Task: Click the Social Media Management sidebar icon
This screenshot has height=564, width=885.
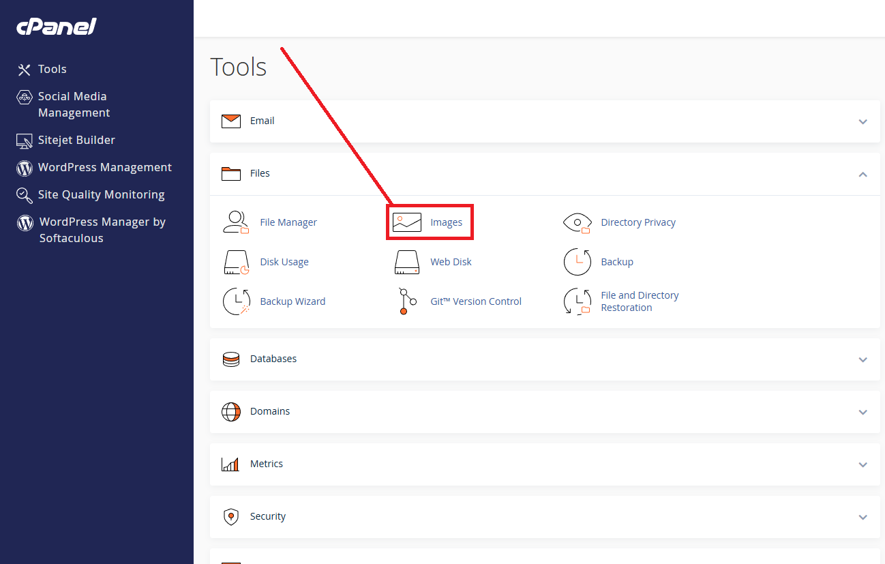Action: click(25, 98)
